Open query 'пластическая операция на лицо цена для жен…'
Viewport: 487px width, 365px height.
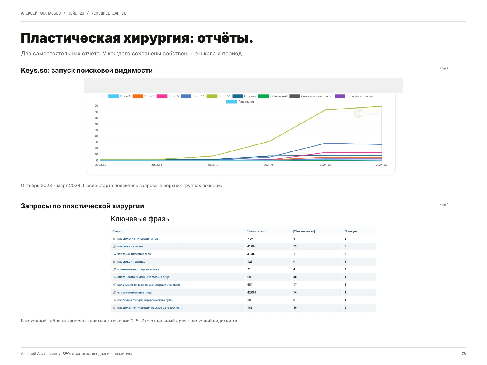click(150, 308)
